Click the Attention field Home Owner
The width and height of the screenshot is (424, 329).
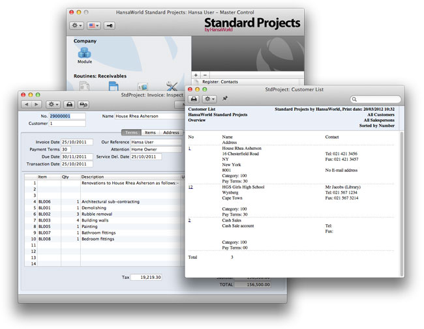point(156,149)
